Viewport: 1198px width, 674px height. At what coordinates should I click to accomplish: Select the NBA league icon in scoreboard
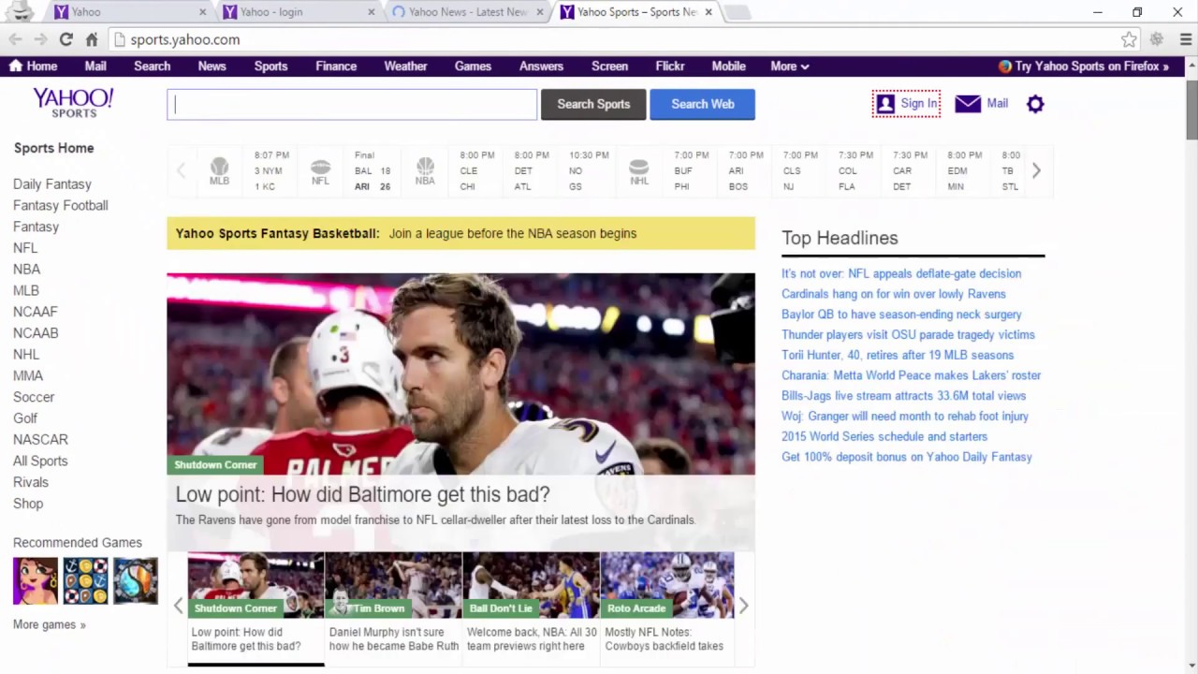[425, 171]
